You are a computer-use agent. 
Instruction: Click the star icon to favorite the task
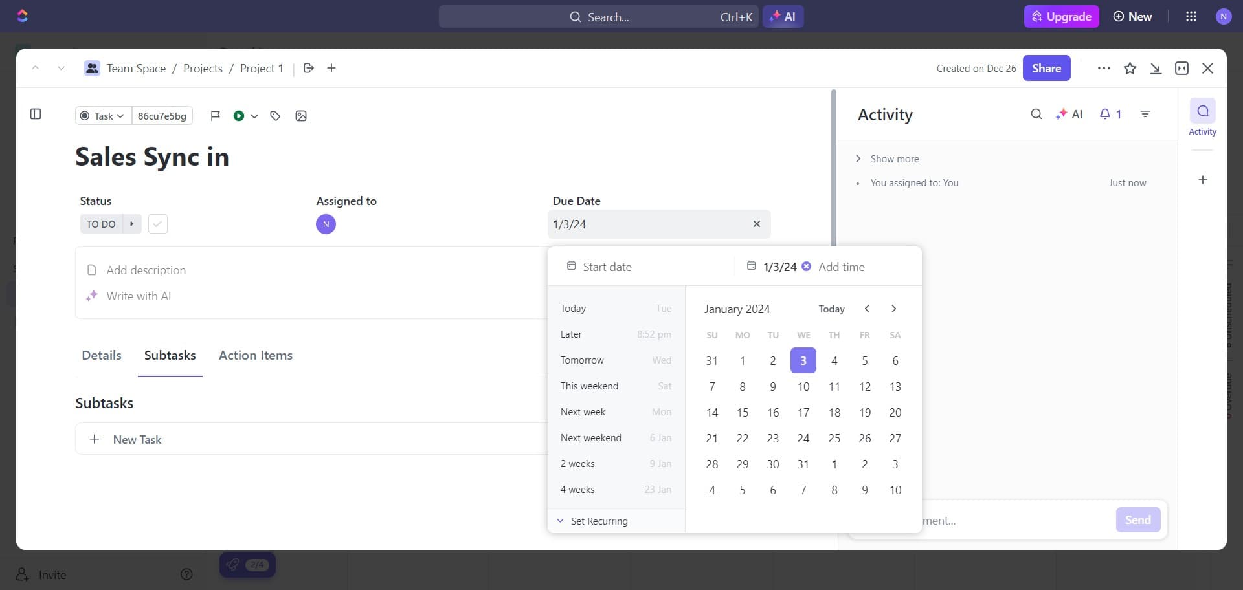[x=1130, y=69]
